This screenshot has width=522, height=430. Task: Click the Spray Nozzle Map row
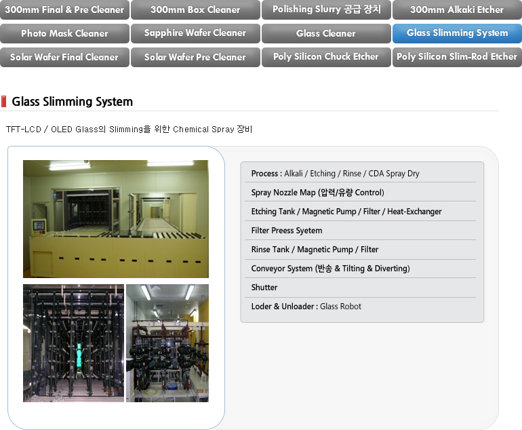(360, 193)
